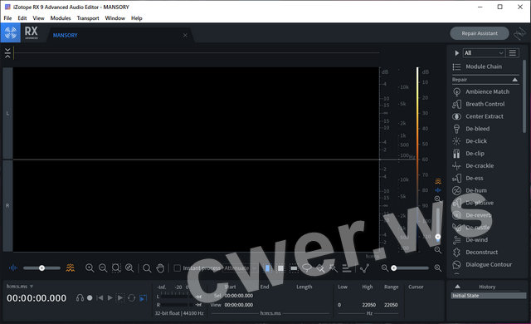531x324 pixels.
Task: Toggle loop playback
Action: coord(131,298)
